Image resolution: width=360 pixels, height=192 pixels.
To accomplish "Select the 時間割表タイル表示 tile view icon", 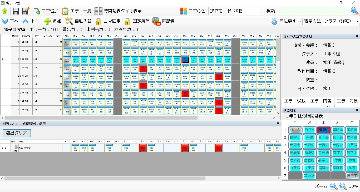I will click(x=98, y=11).
